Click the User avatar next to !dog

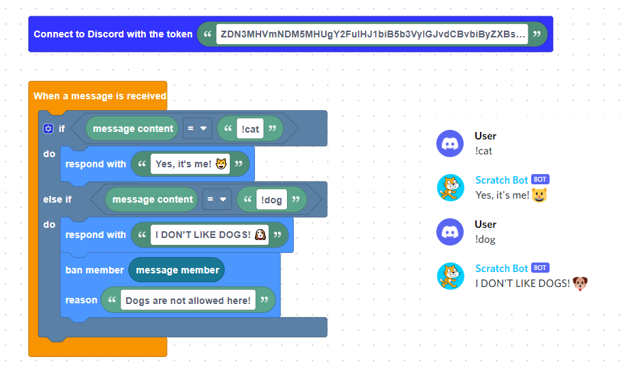click(x=450, y=232)
